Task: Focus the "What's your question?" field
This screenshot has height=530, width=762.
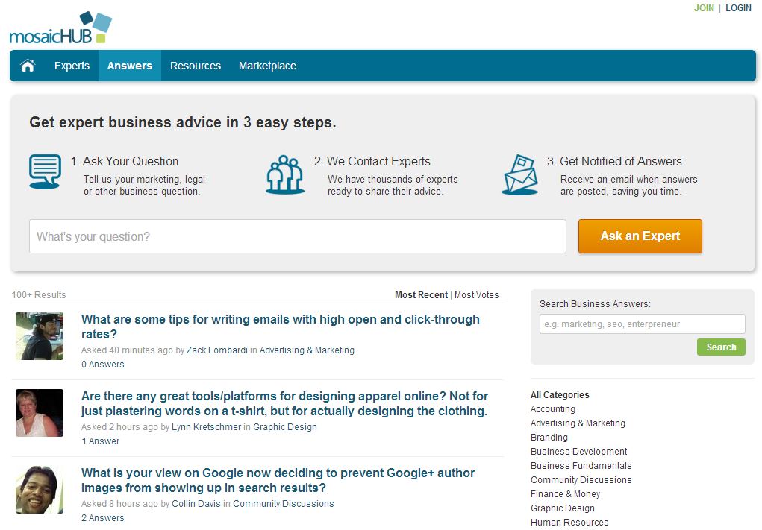Action: [297, 236]
